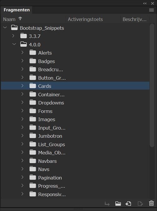
Task: Expand the Breadcru... folder
Action: pyautogui.click(x=22, y=69)
